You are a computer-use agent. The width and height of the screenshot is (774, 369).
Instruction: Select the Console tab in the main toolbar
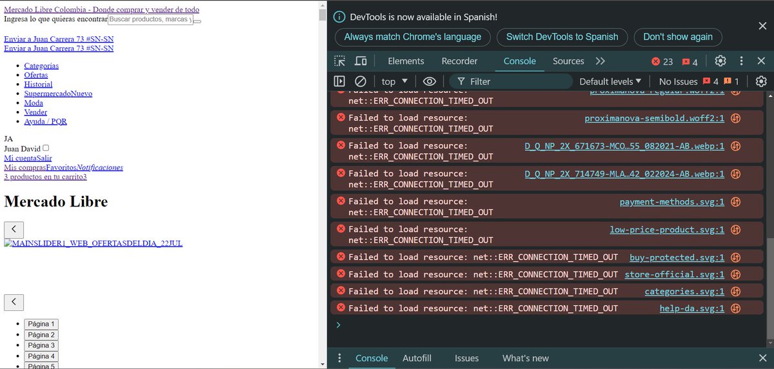[520, 61]
